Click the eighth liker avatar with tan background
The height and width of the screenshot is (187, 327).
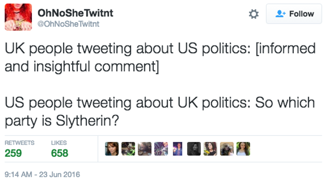(227, 149)
